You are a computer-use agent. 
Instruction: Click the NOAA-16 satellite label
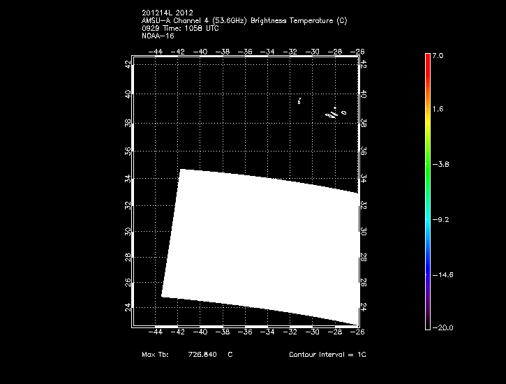(156, 36)
